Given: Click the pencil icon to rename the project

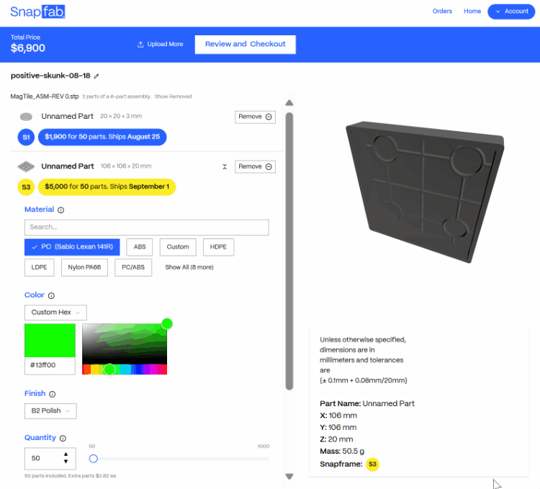Looking at the screenshot, I should tap(96, 76).
